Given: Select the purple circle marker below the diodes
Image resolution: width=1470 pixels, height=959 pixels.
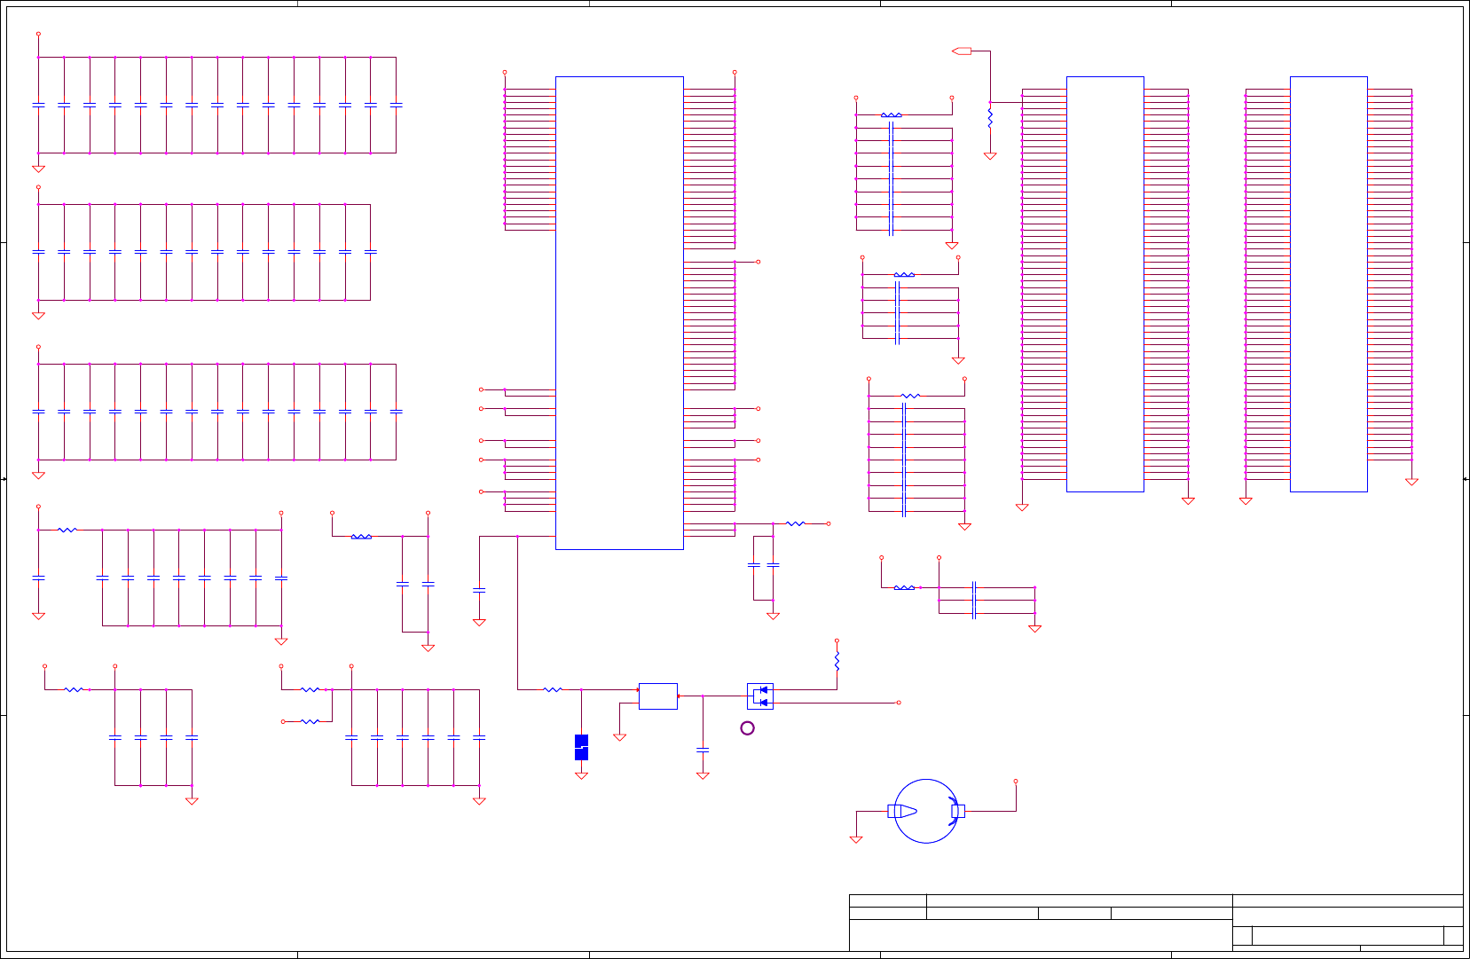Looking at the screenshot, I should click(747, 728).
